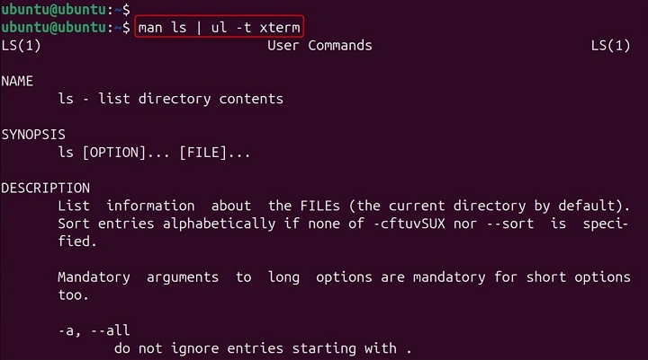648x360 pixels.
Task: Click the LS(1) header at top right
Action: (x=610, y=45)
